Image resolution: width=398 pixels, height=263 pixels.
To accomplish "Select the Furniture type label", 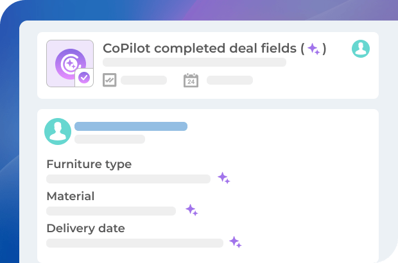I will 89,164.
